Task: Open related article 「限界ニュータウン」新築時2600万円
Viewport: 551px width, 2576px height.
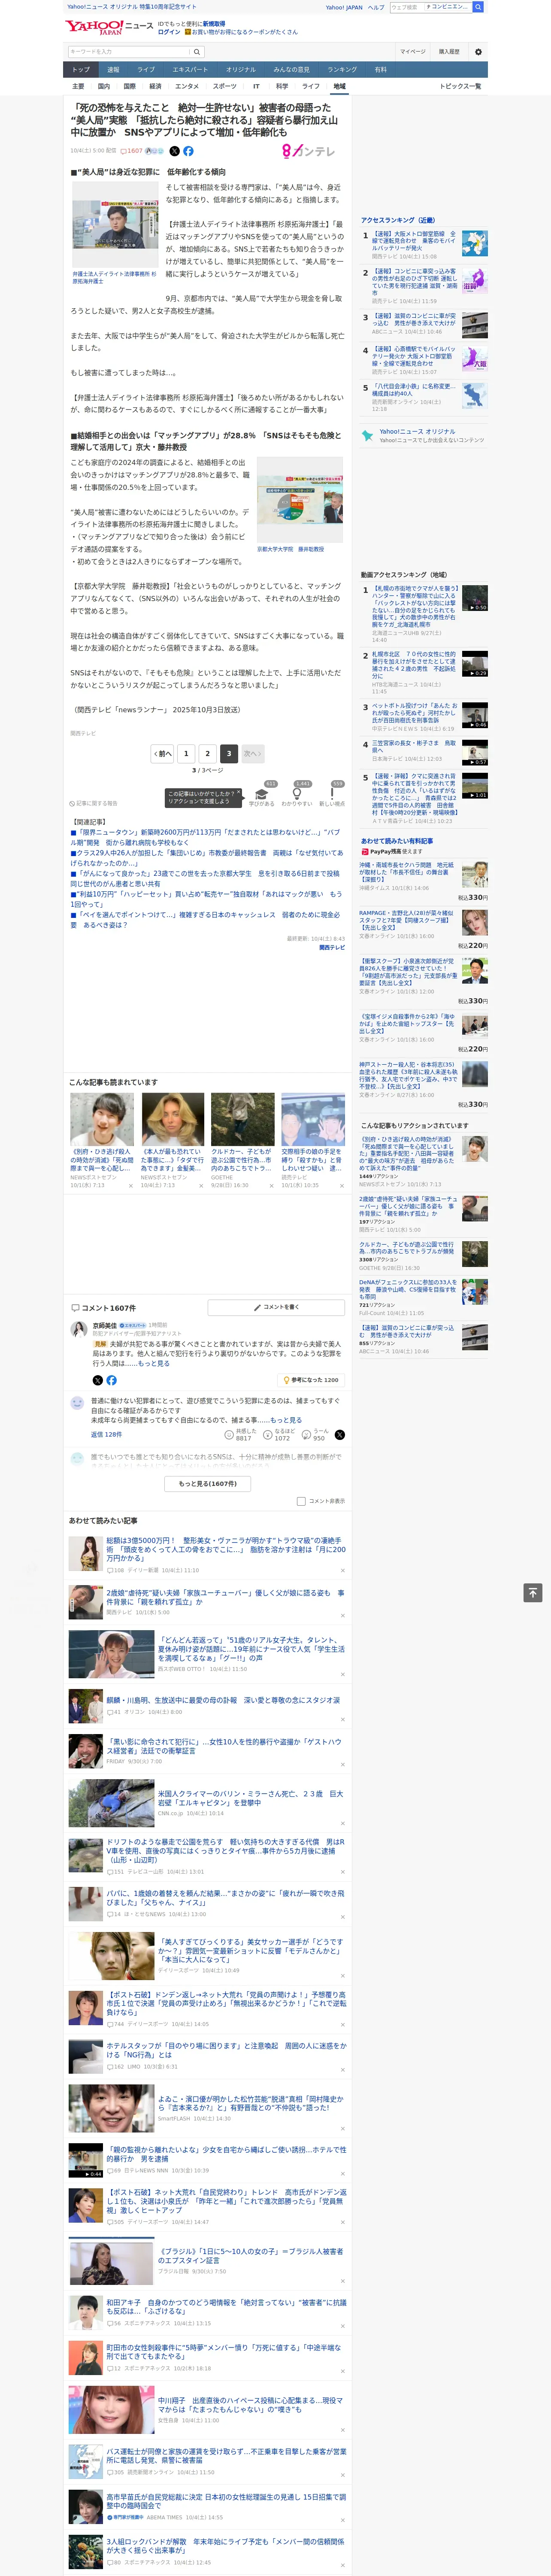Action: pyautogui.click(x=205, y=837)
